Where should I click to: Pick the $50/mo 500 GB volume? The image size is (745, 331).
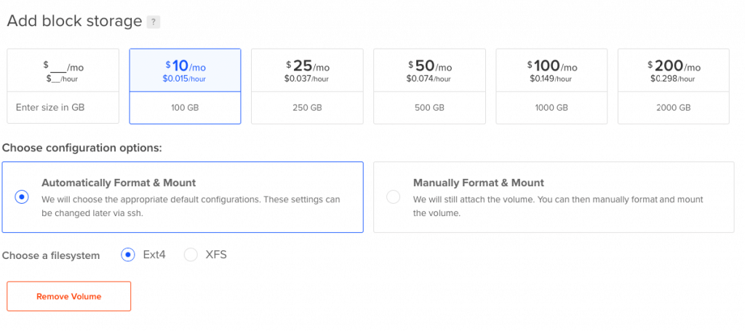(429, 86)
